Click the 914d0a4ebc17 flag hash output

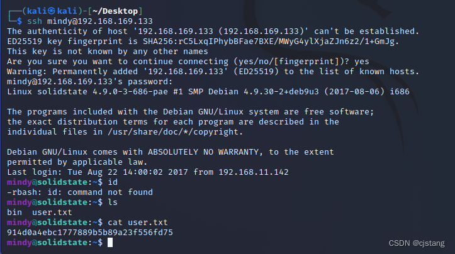pos(89,233)
